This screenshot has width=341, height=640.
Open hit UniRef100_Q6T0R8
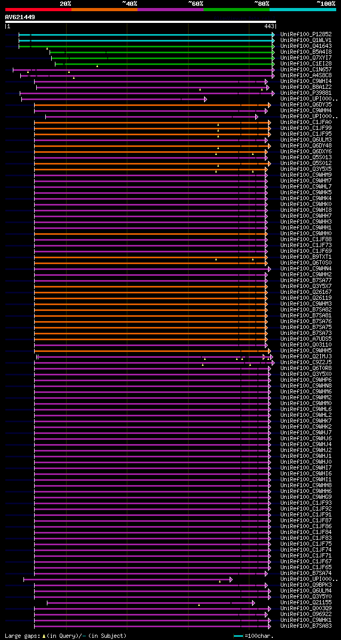[x=306, y=368]
